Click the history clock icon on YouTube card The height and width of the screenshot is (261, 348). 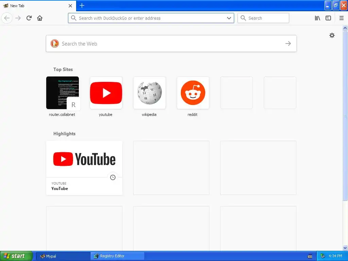(x=113, y=177)
